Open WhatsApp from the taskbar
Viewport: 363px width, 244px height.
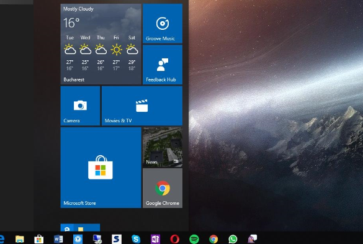[x=233, y=239]
